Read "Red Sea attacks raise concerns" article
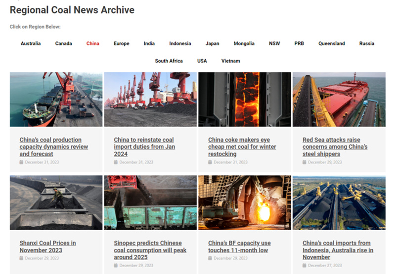This screenshot has height=274, width=395. coord(335,147)
